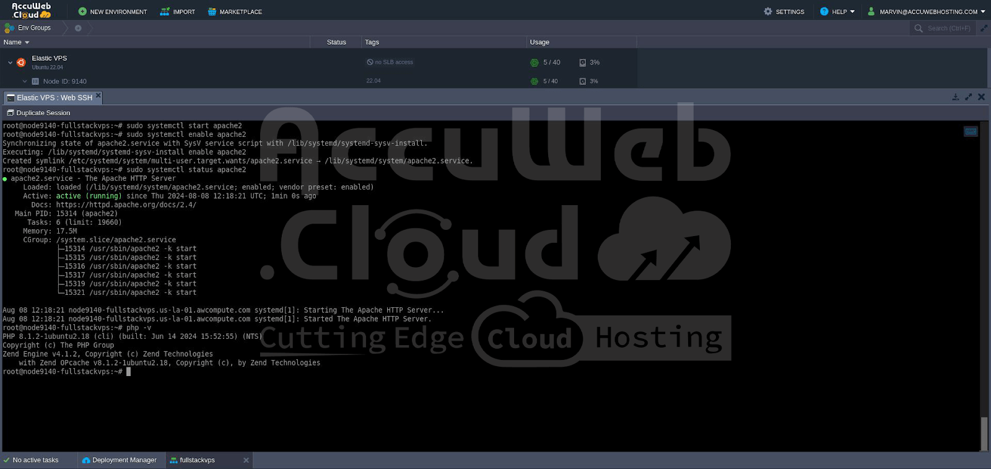
Task: Open the Marvin account dropdown menu
Action: coord(927,12)
